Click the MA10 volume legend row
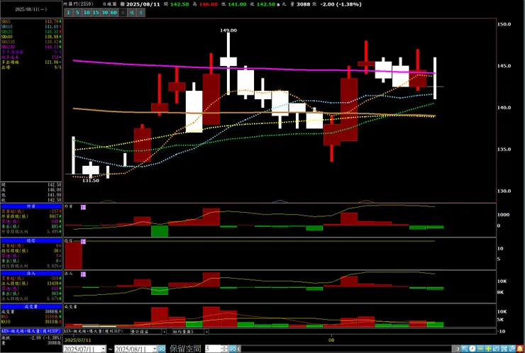525x353 pixels. point(31,322)
